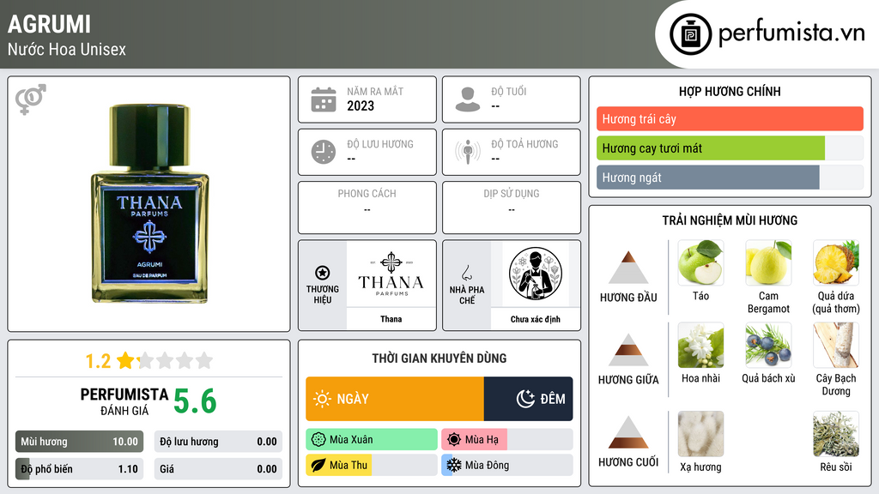Click the Phong cách field box
This screenshot has height=494, width=879.
(x=367, y=208)
